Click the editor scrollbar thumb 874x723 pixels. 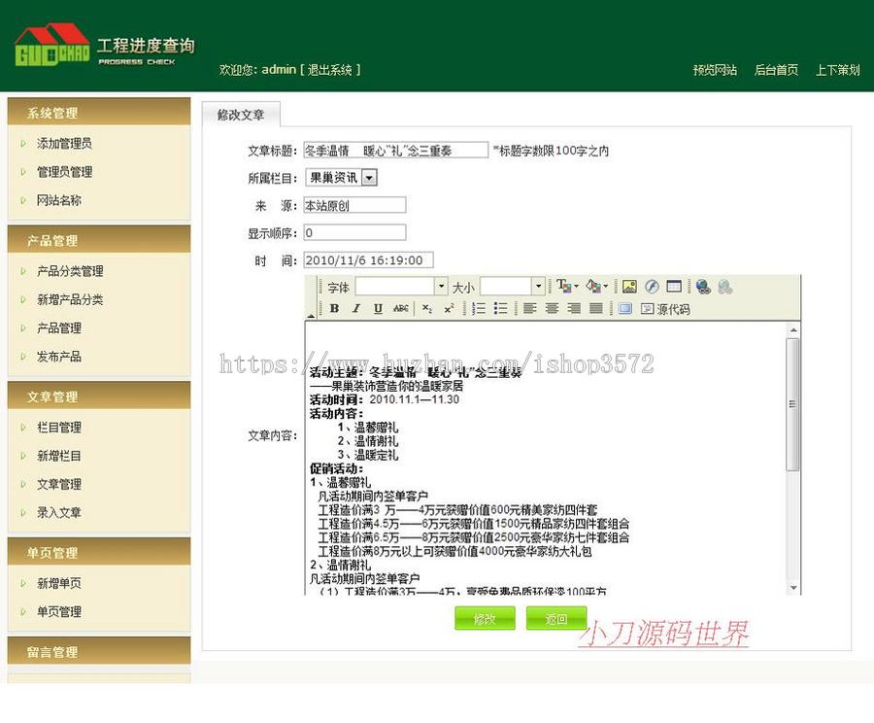click(x=793, y=404)
